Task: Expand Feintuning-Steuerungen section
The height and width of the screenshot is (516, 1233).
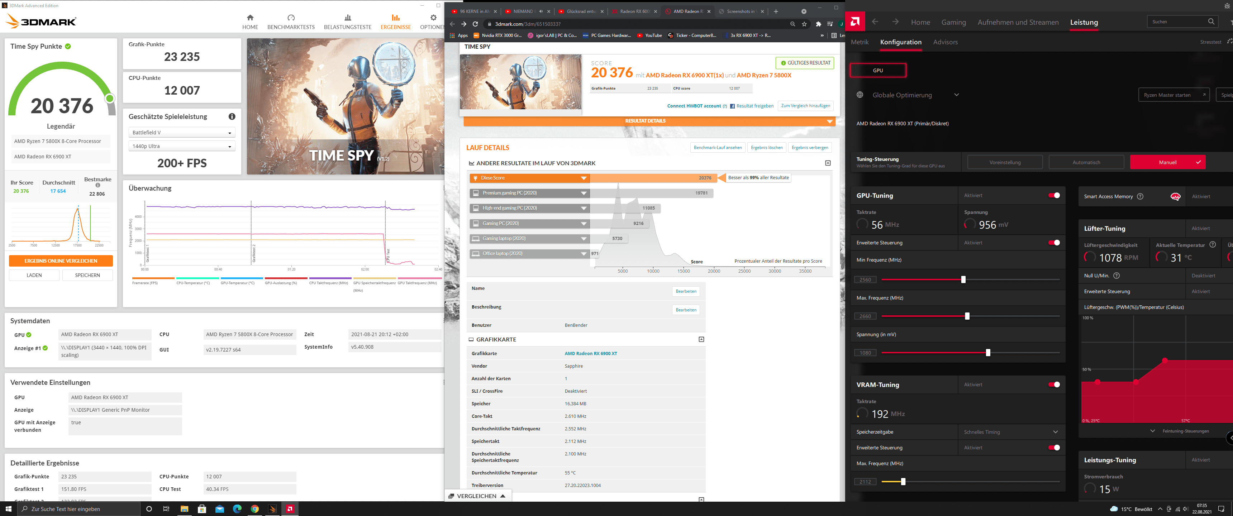Action: pyautogui.click(x=1180, y=431)
